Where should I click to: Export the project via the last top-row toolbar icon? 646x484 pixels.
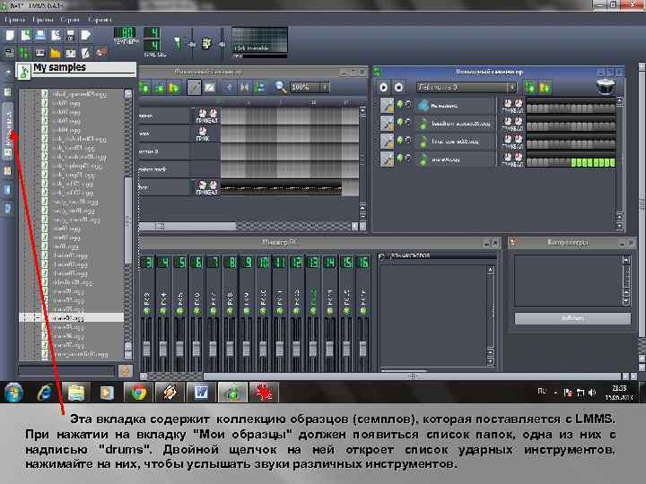coord(86,35)
